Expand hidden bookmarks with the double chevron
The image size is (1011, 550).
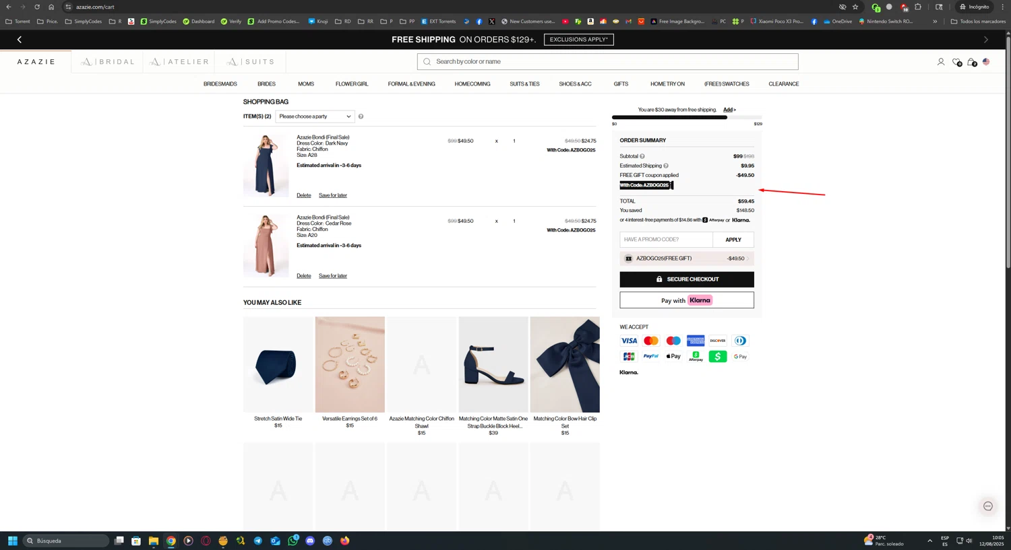pyautogui.click(x=935, y=22)
